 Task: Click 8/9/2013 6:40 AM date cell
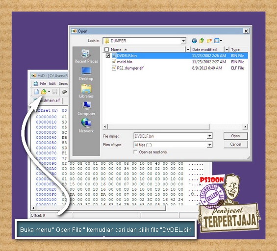tap(207, 68)
